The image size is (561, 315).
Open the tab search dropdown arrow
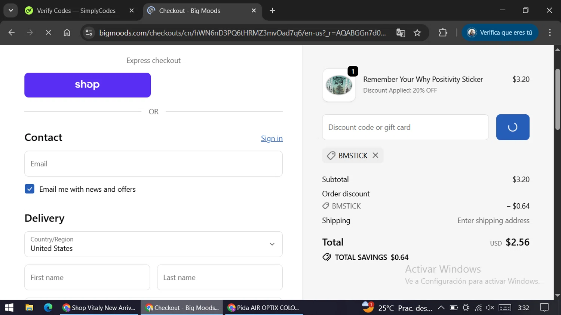point(11,10)
